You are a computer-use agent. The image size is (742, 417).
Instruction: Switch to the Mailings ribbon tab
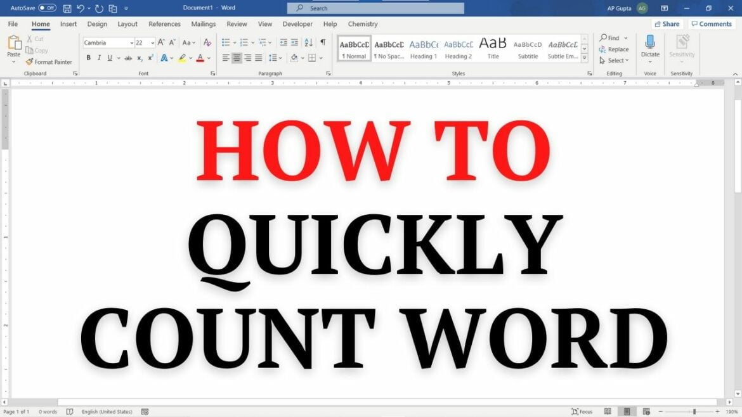tap(203, 23)
